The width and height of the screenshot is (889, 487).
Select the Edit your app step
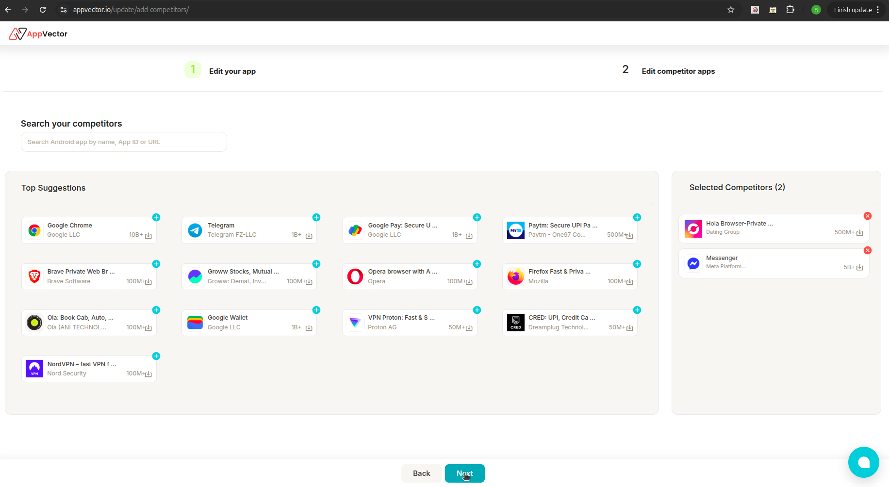pyautogui.click(x=232, y=71)
